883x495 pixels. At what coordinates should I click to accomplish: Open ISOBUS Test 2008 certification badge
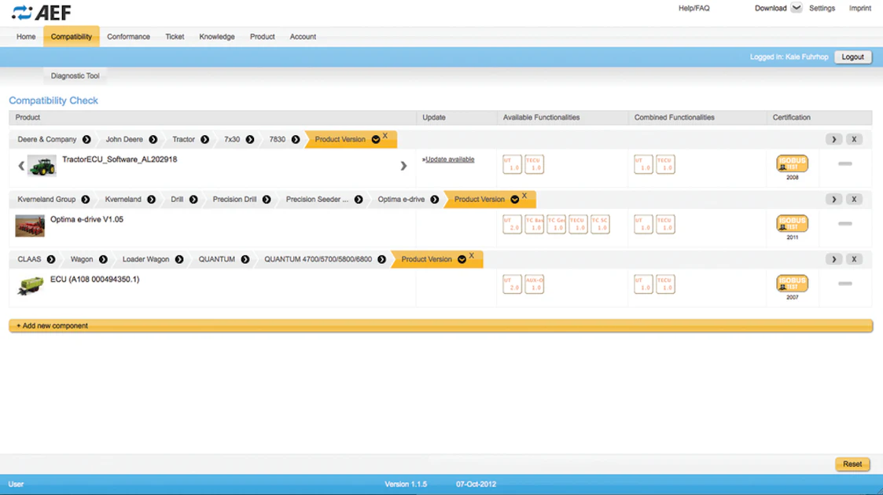[x=793, y=163]
